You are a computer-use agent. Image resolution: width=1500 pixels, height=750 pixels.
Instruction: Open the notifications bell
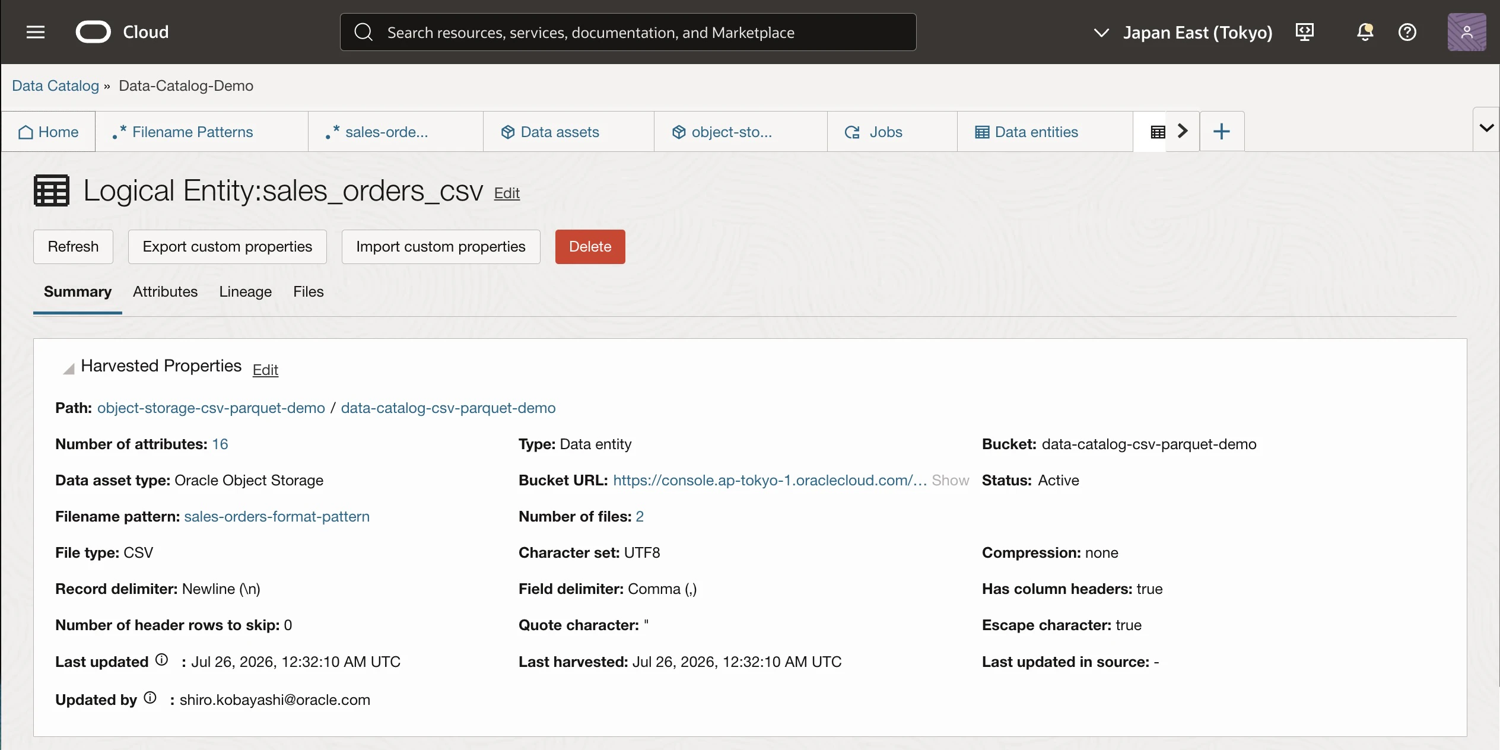(x=1365, y=32)
